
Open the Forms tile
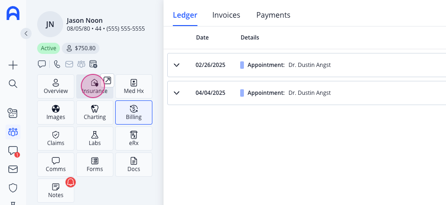point(95,165)
